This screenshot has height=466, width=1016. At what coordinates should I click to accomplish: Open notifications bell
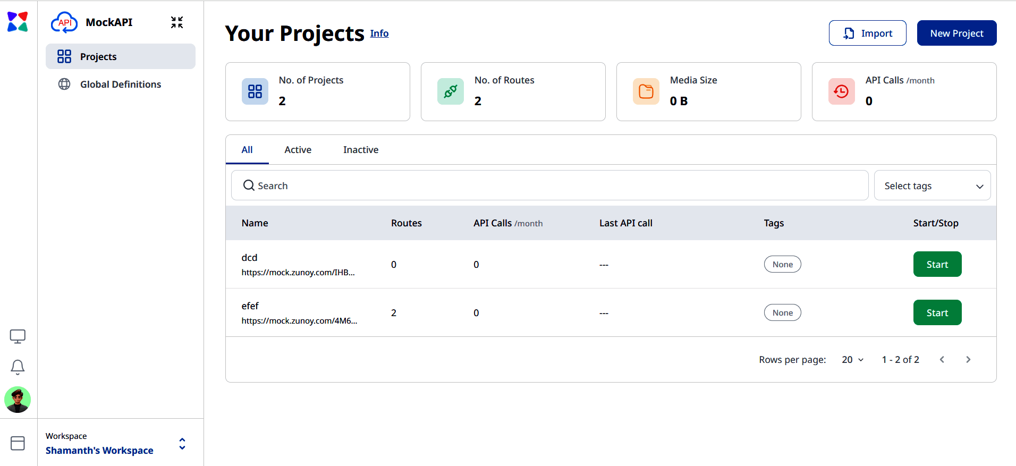click(x=18, y=367)
